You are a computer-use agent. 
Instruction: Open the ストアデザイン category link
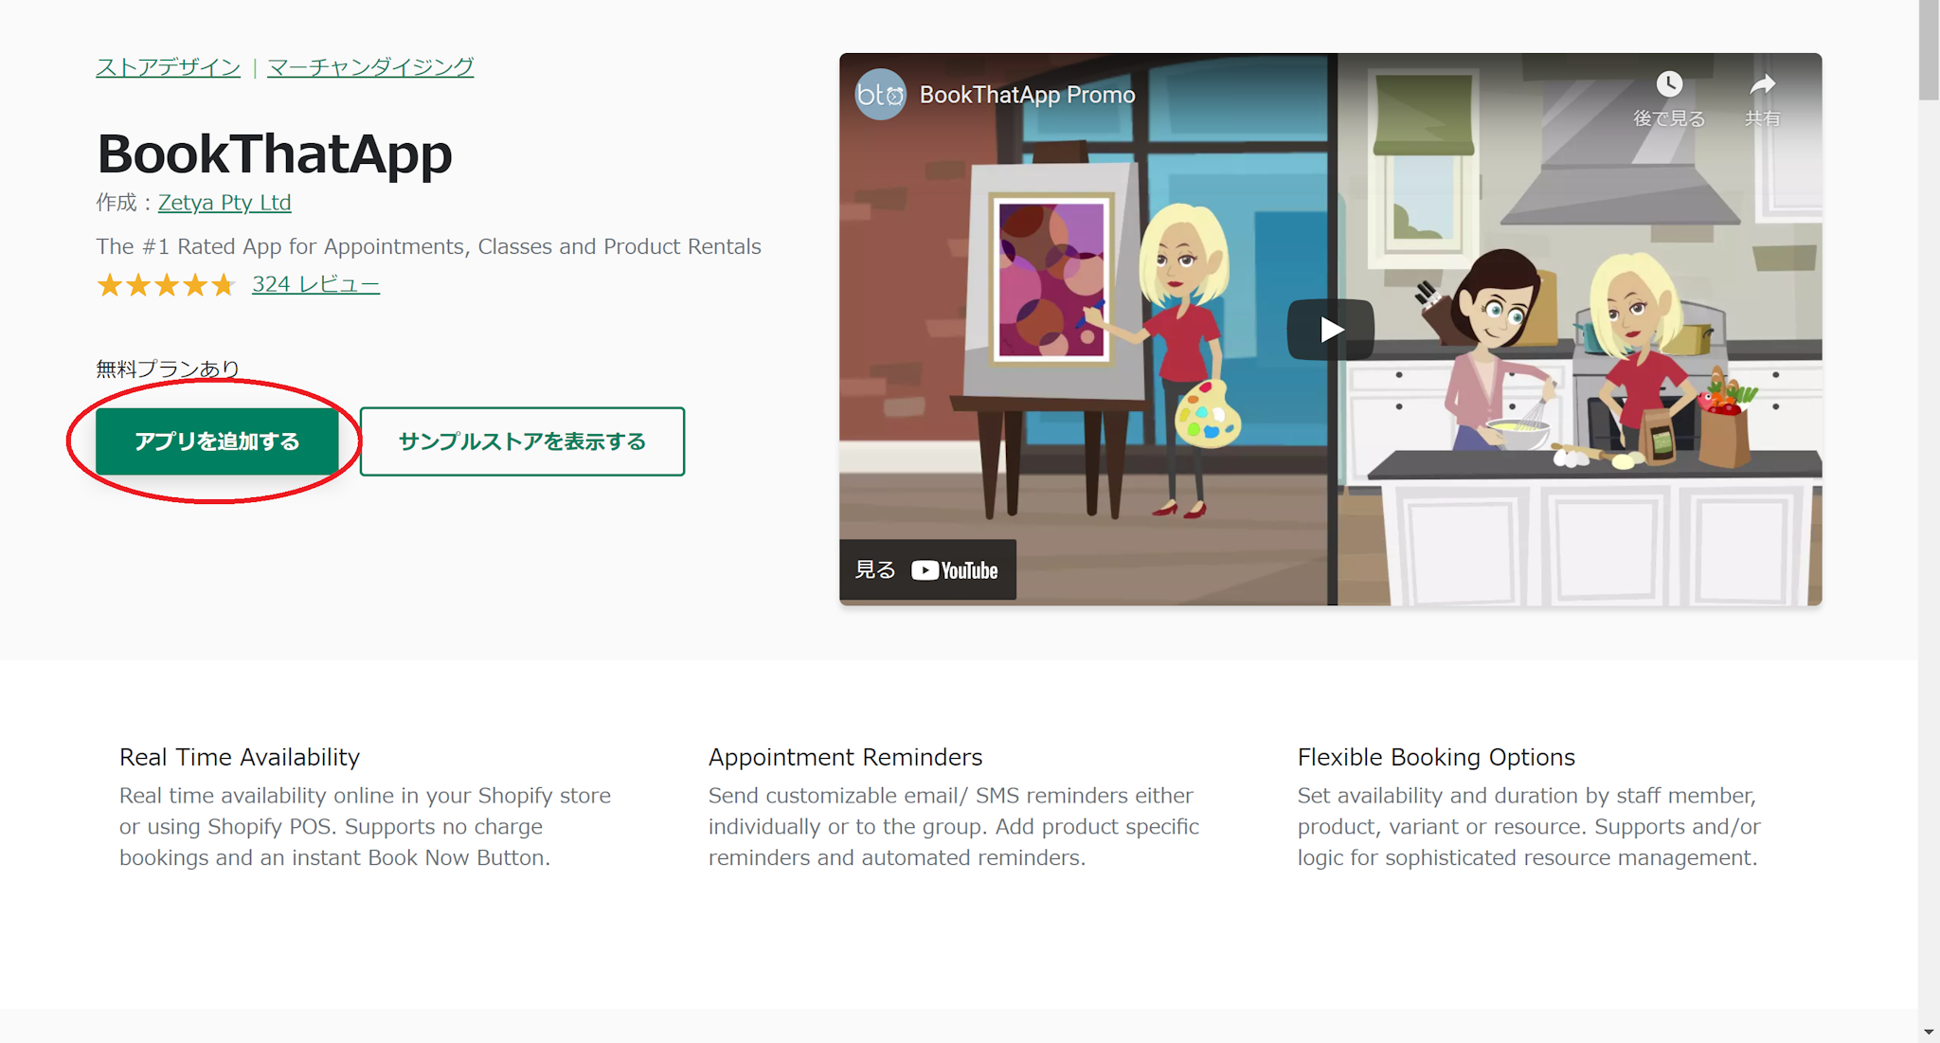pos(169,67)
